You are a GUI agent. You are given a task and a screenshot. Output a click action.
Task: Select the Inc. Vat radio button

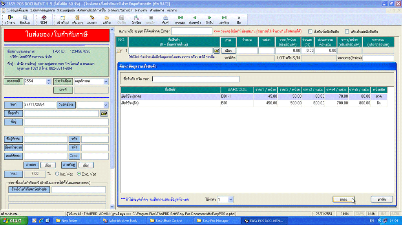click(x=57, y=174)
